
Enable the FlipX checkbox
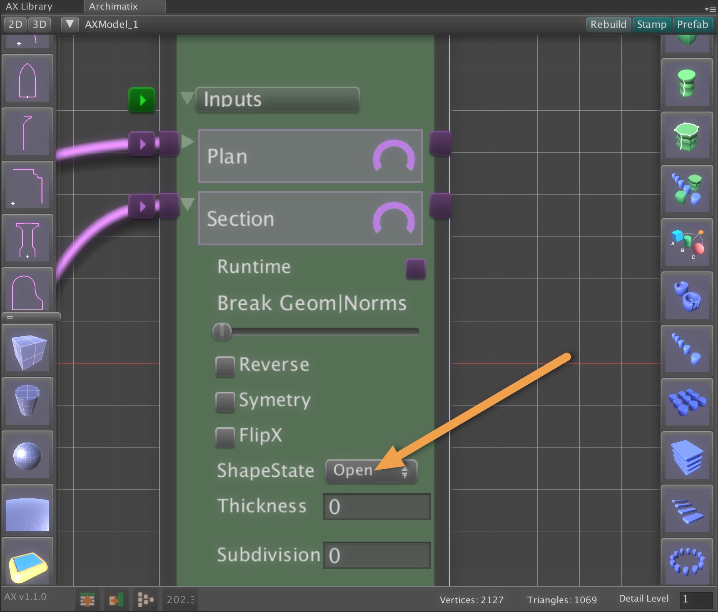coord(225,437)
